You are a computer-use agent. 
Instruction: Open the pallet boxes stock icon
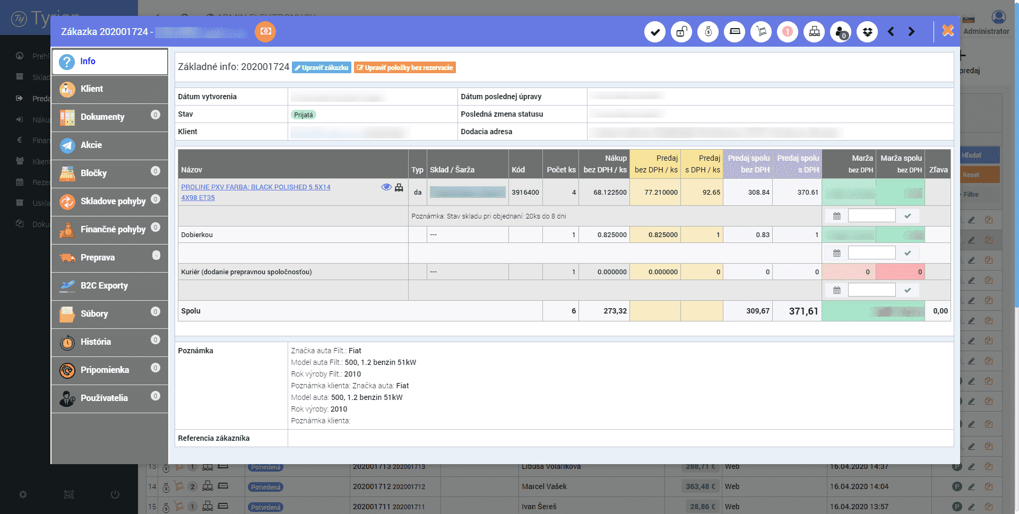[814, 32]
